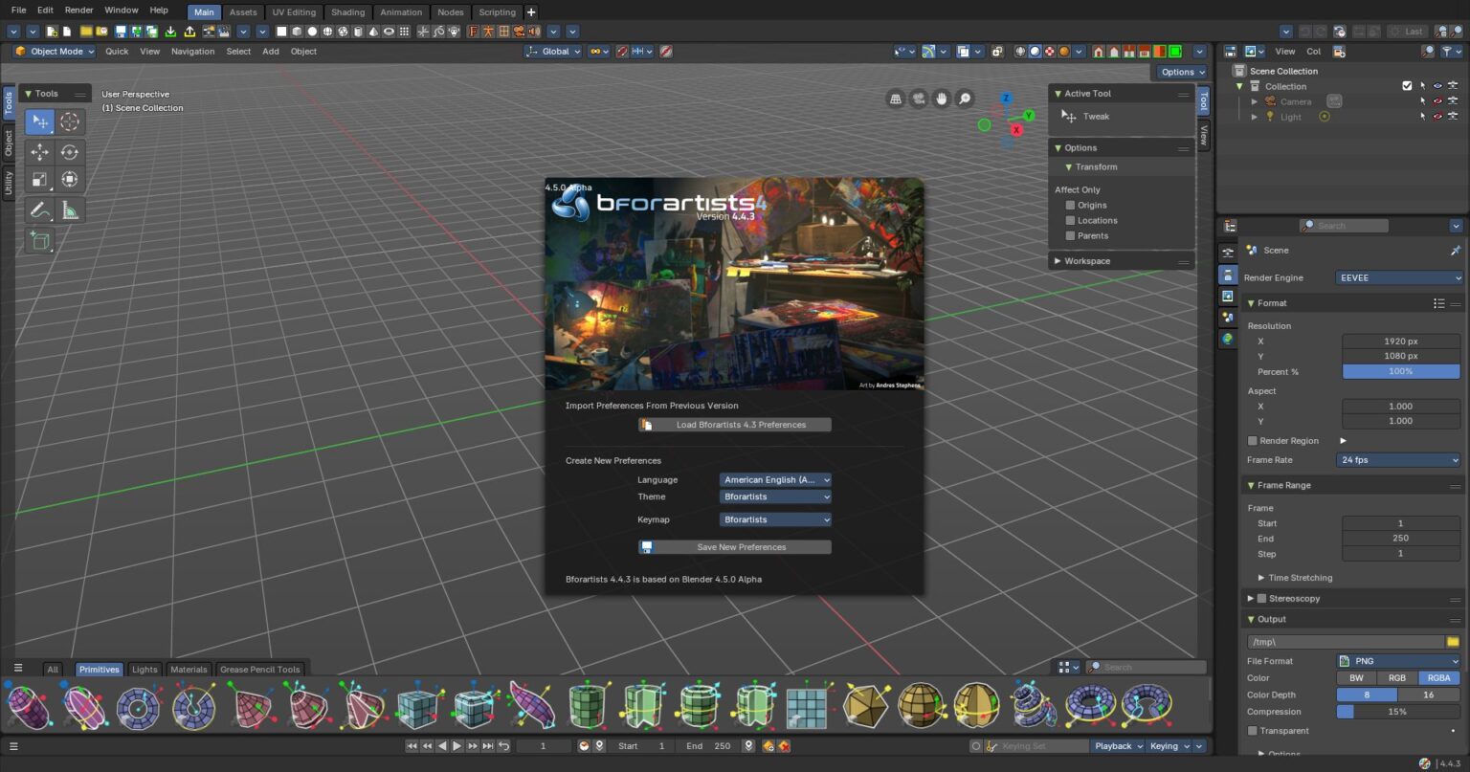Viewport: 1470px width, 772px height.
Task: Select the Move tool in the Tools panel
Action: 40,151
